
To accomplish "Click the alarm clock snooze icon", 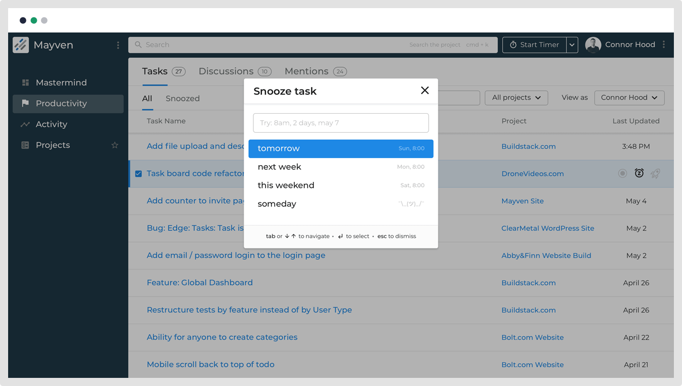I will (x=639, y=173).
